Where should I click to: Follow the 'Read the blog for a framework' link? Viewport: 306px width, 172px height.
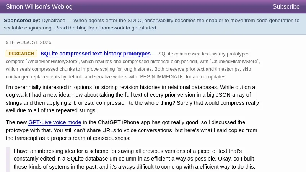coord(105,28)
